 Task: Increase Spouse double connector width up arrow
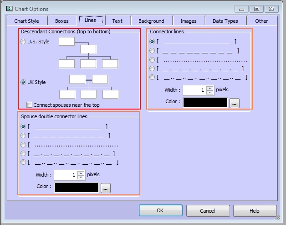[x=81, y=173]
